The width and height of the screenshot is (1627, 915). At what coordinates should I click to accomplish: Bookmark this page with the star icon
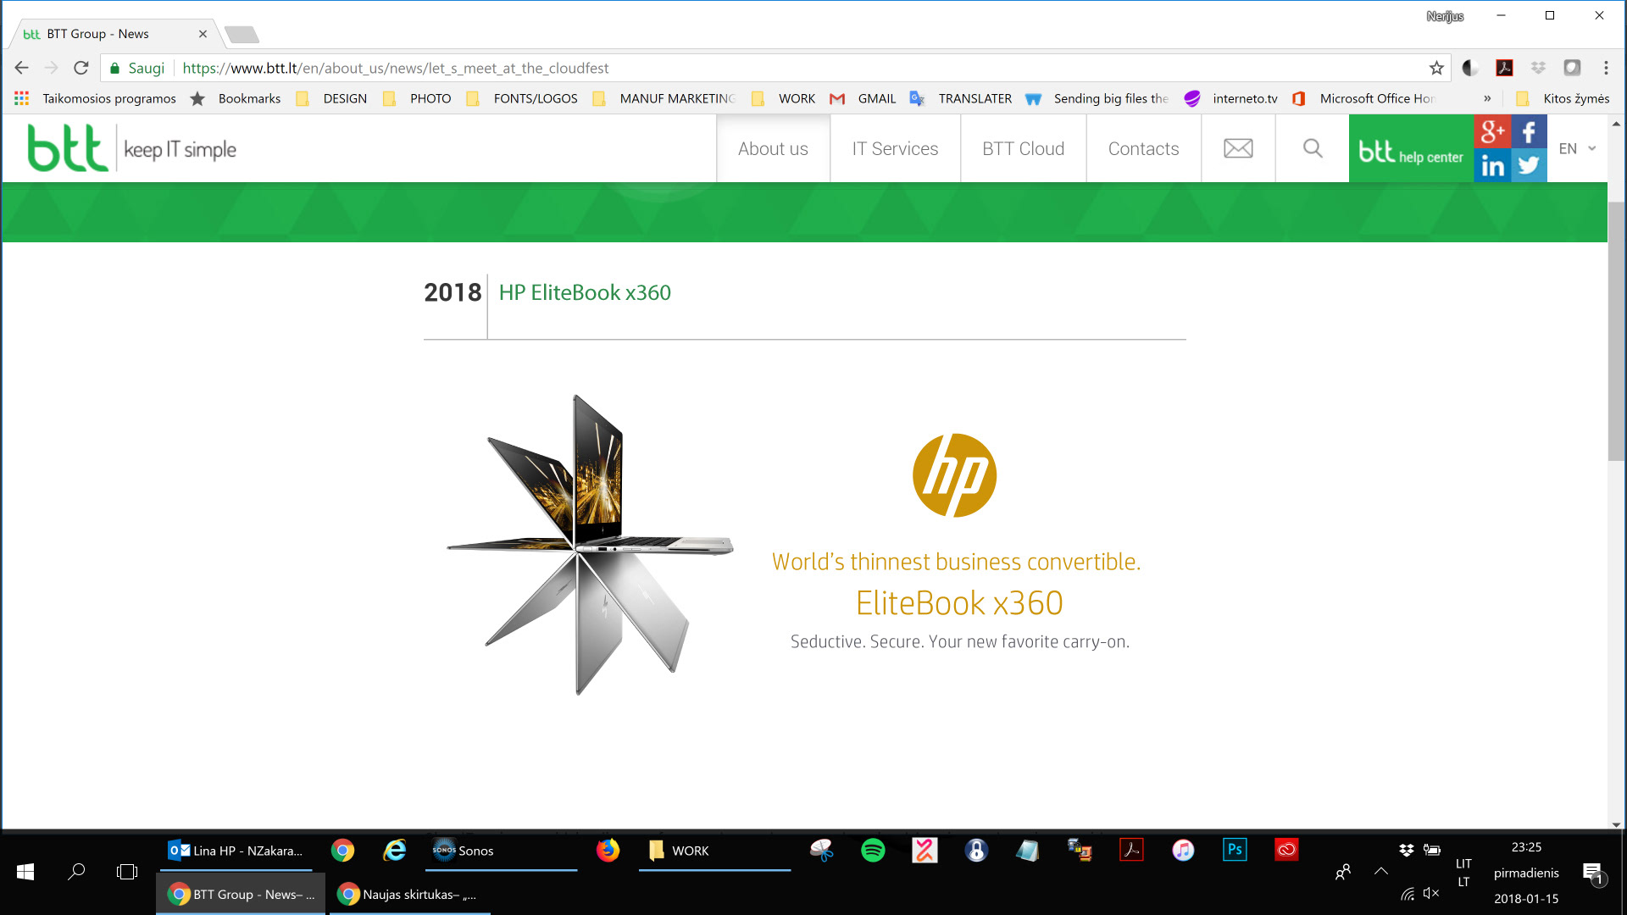click(x=1436, y=68)
